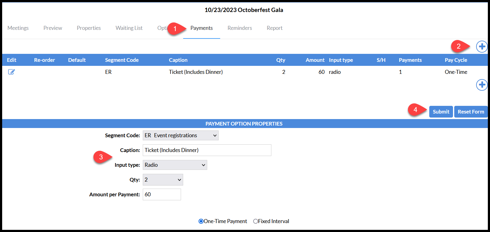Click the amount '60' table cell

[x=322, y=72]
